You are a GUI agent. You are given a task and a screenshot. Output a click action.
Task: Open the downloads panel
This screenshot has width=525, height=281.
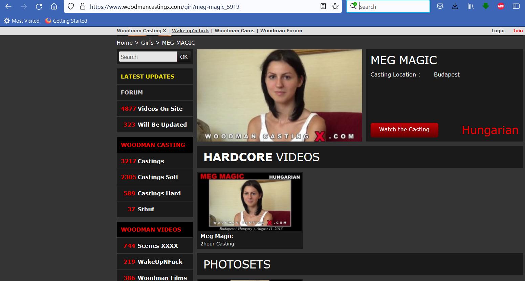click(x=455, y=6)
